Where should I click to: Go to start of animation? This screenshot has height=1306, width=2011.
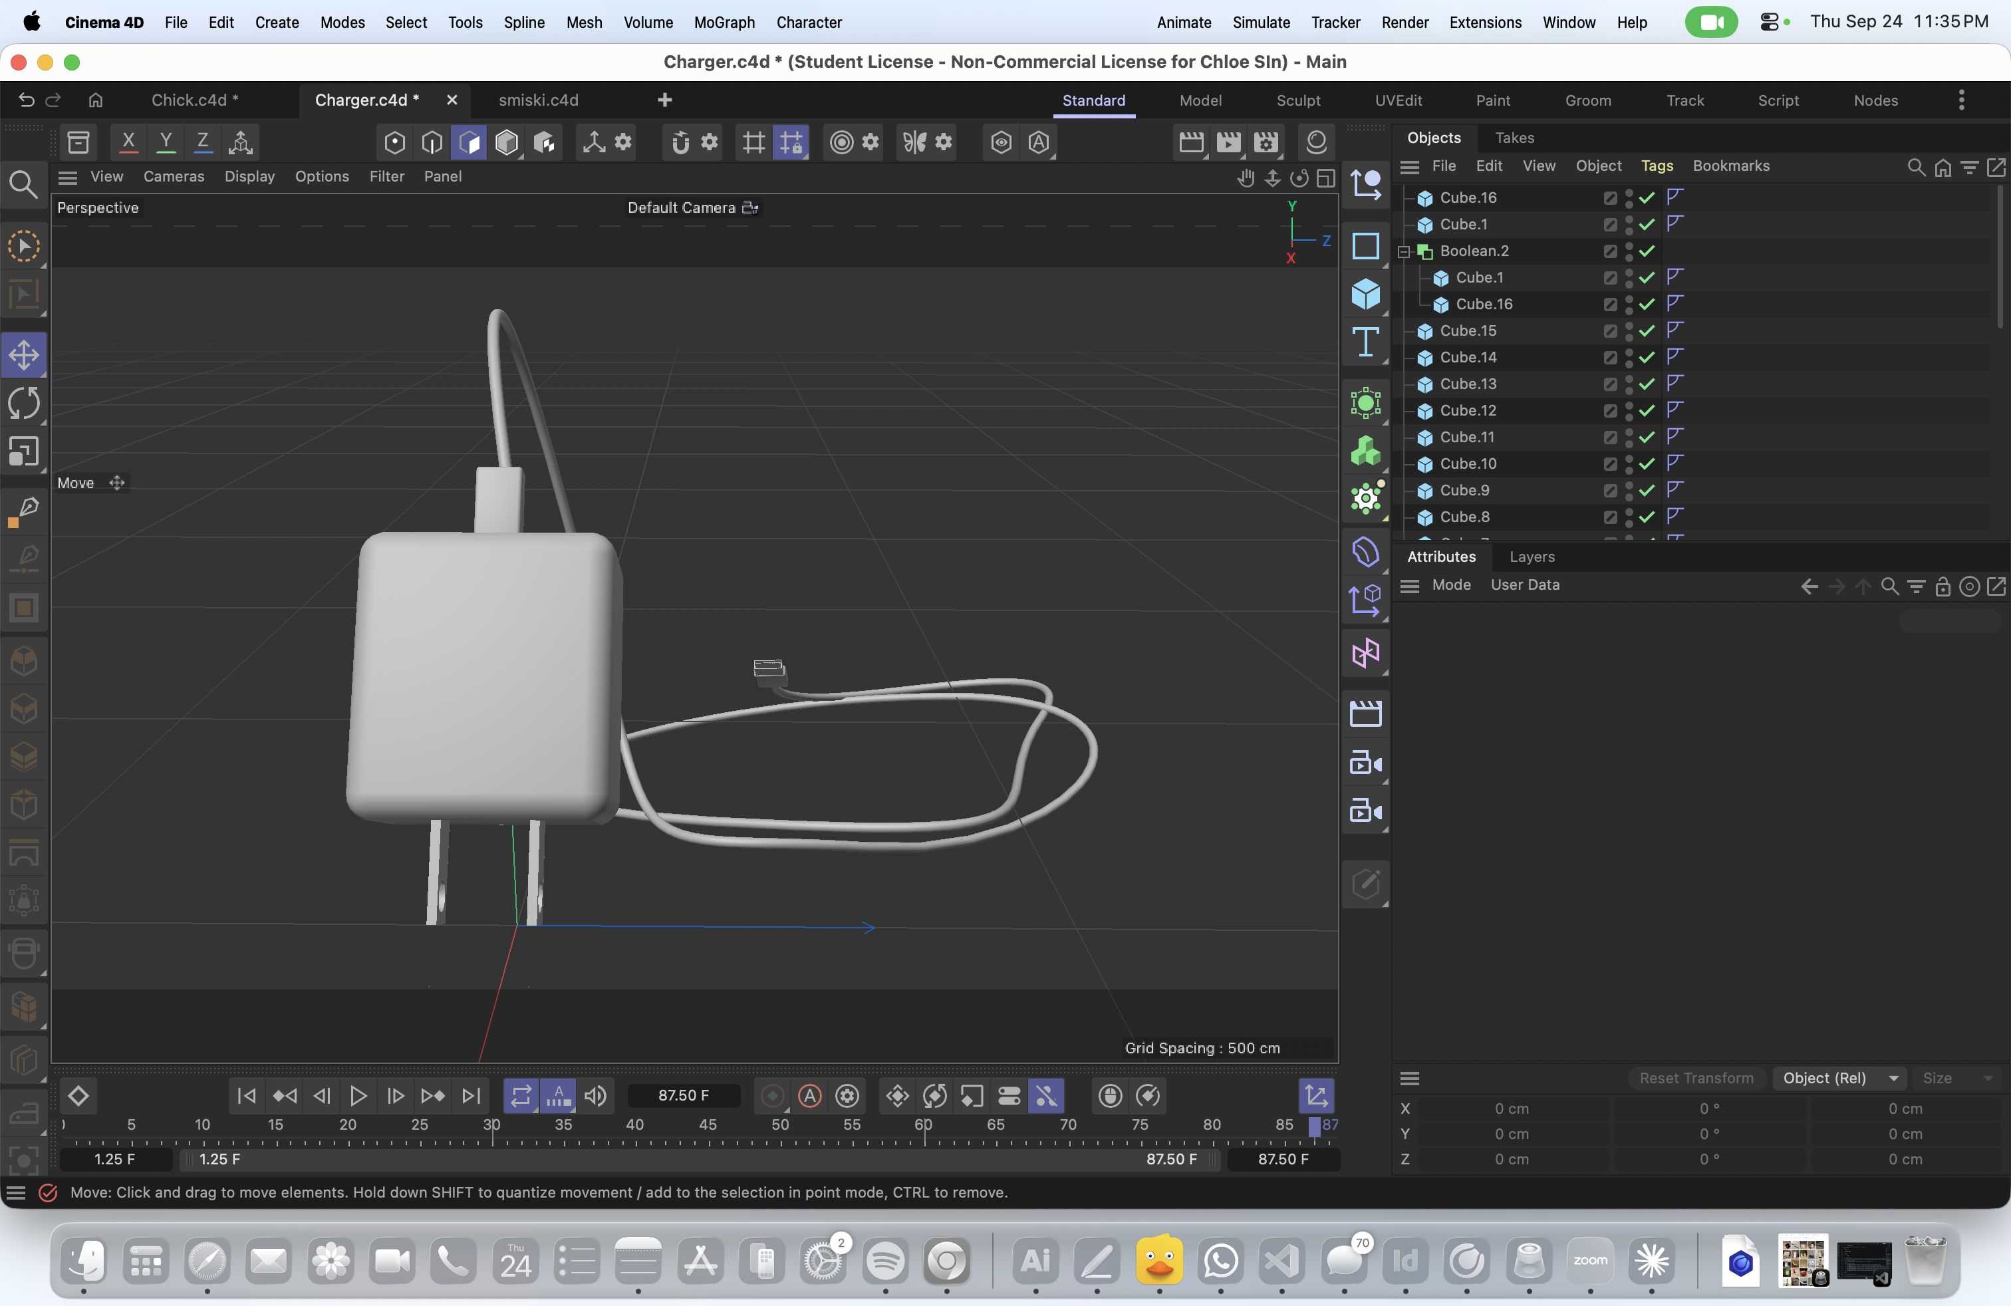pos(247,1096)
